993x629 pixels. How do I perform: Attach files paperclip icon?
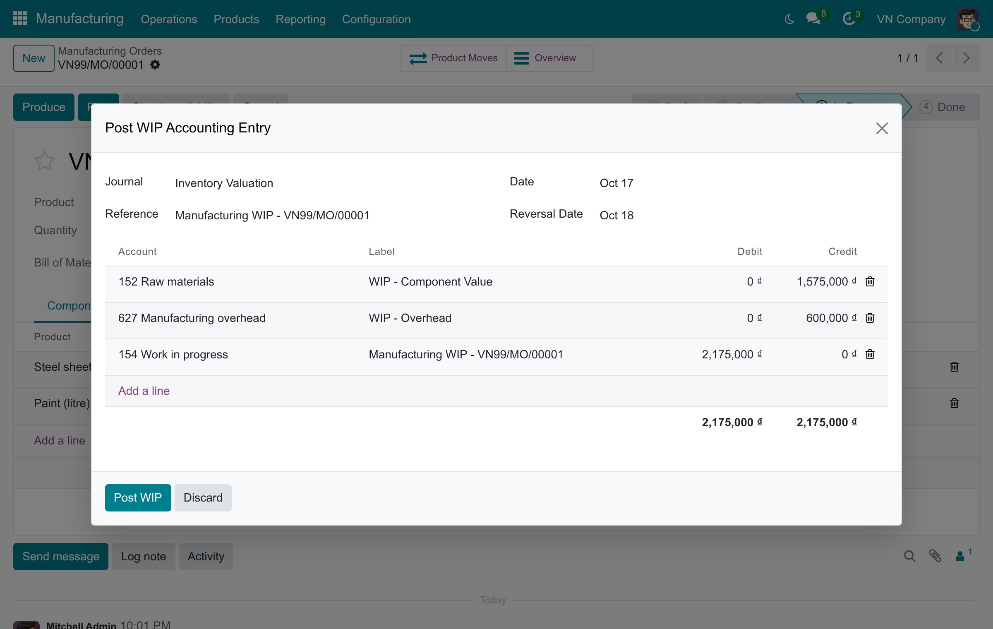tap(935, 556)
